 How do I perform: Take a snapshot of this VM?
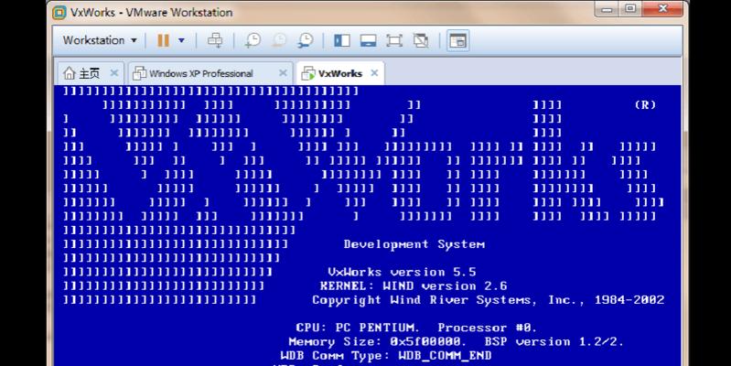253,40
